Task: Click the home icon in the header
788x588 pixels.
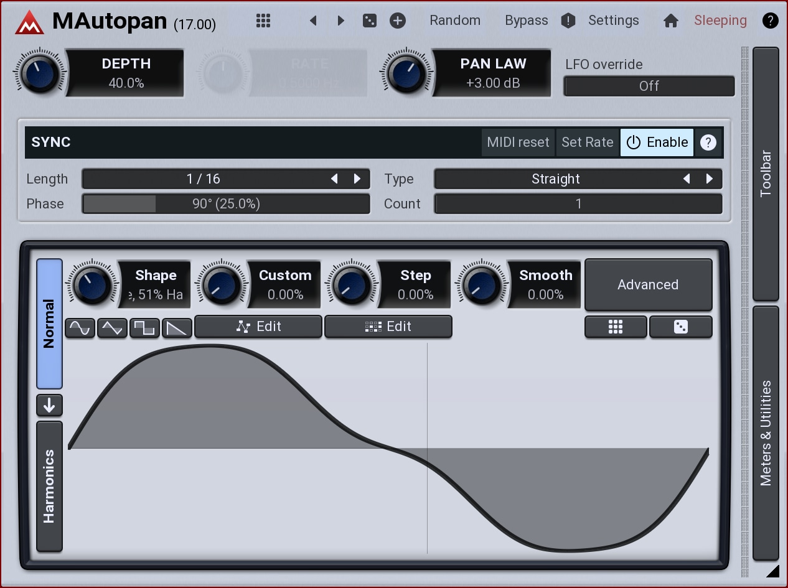Action: pos(670,21)
